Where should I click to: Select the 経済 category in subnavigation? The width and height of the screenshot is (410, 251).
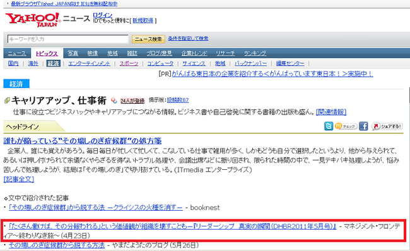click(x=54, y=64)
